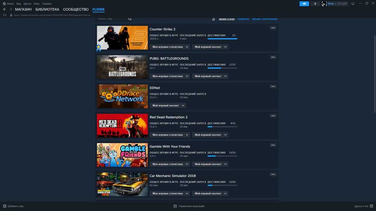Click the profile avatar in the header
This screenshot has width=376, height=211.
(x=324, y=4)
